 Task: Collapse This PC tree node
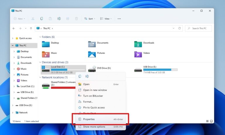(13, 45)
